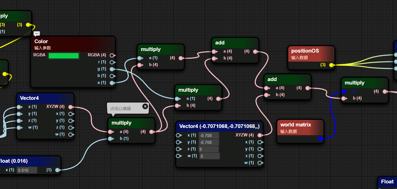
Task: Click the z value field in Vector4 constant node
Action: (x=209, y=149)
